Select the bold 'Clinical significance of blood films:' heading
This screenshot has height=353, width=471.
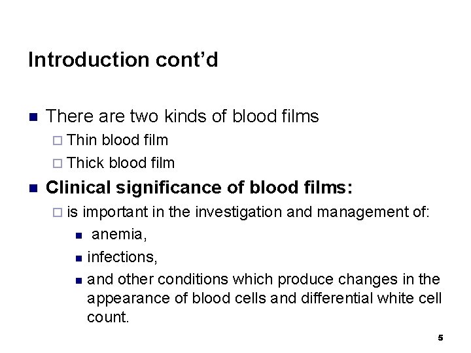click(x=199, y=188)
